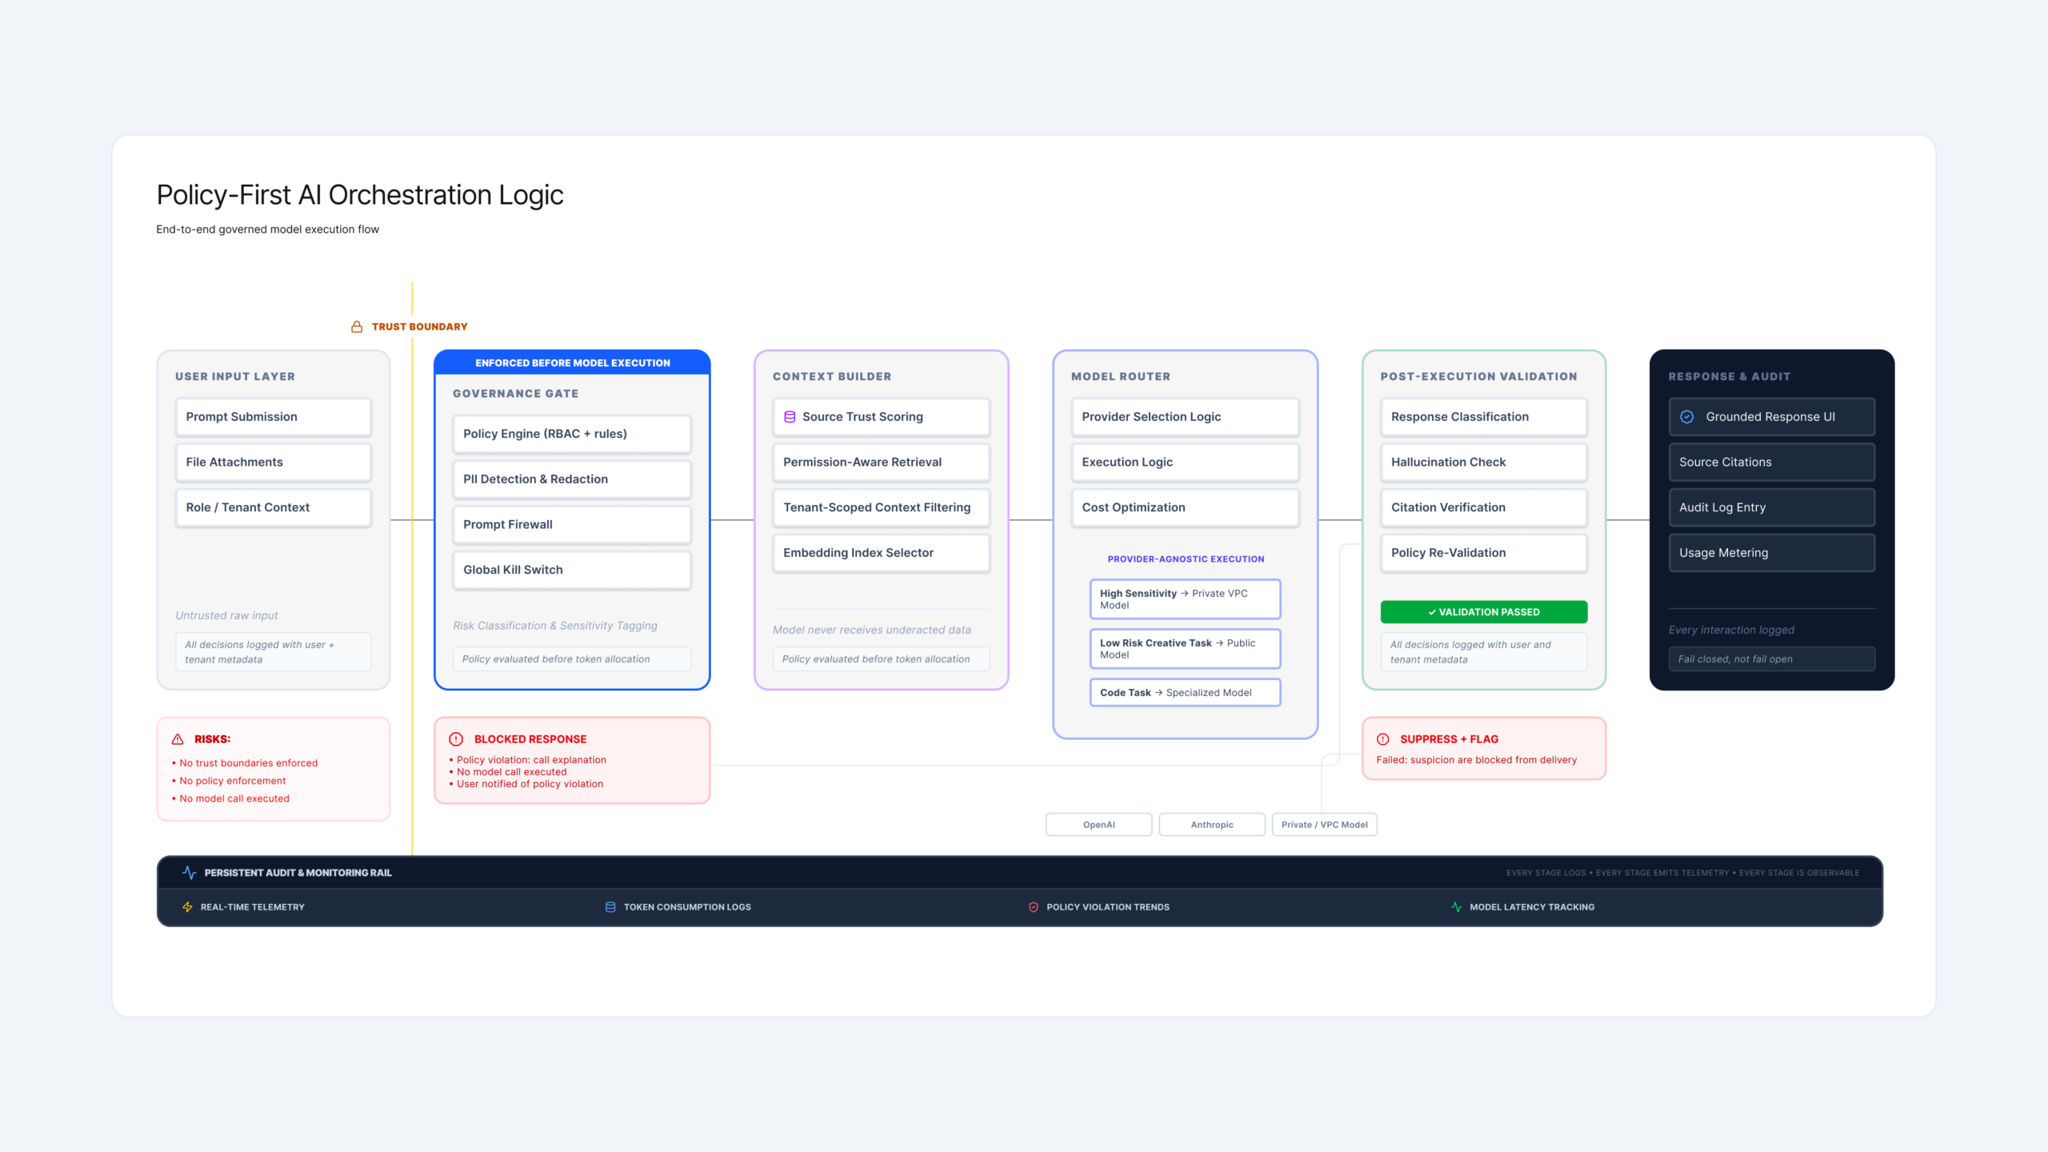Click the Model Latency Tracking activity icon
The width and height of the screenshot is (2048, 1152).
pyautogui.click(x=1456, y=907)
